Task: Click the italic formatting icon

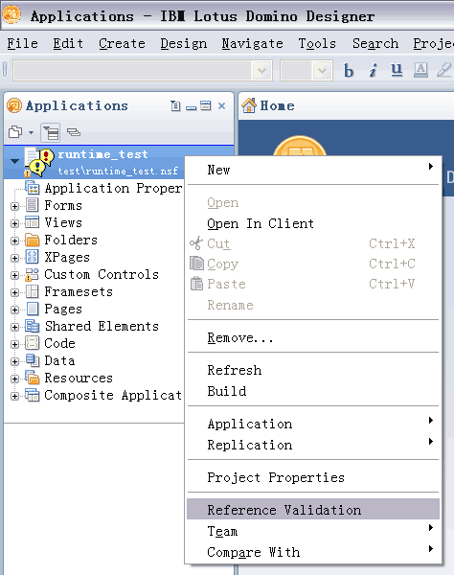Action: (x=373, y=70)
